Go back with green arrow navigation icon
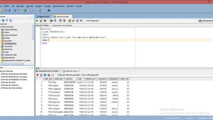The width and height of the screenshot is (213, 120). pos(25,10)
